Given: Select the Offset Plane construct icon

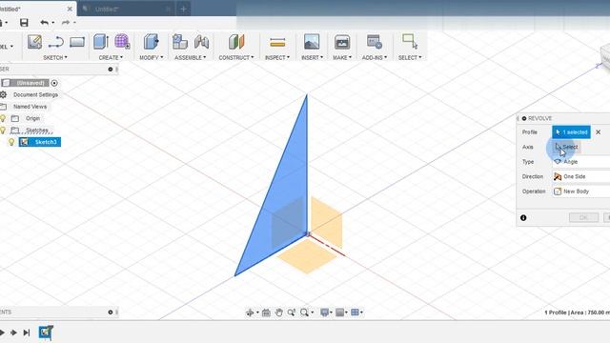Looking at the screenshot, I should [236, 42].
